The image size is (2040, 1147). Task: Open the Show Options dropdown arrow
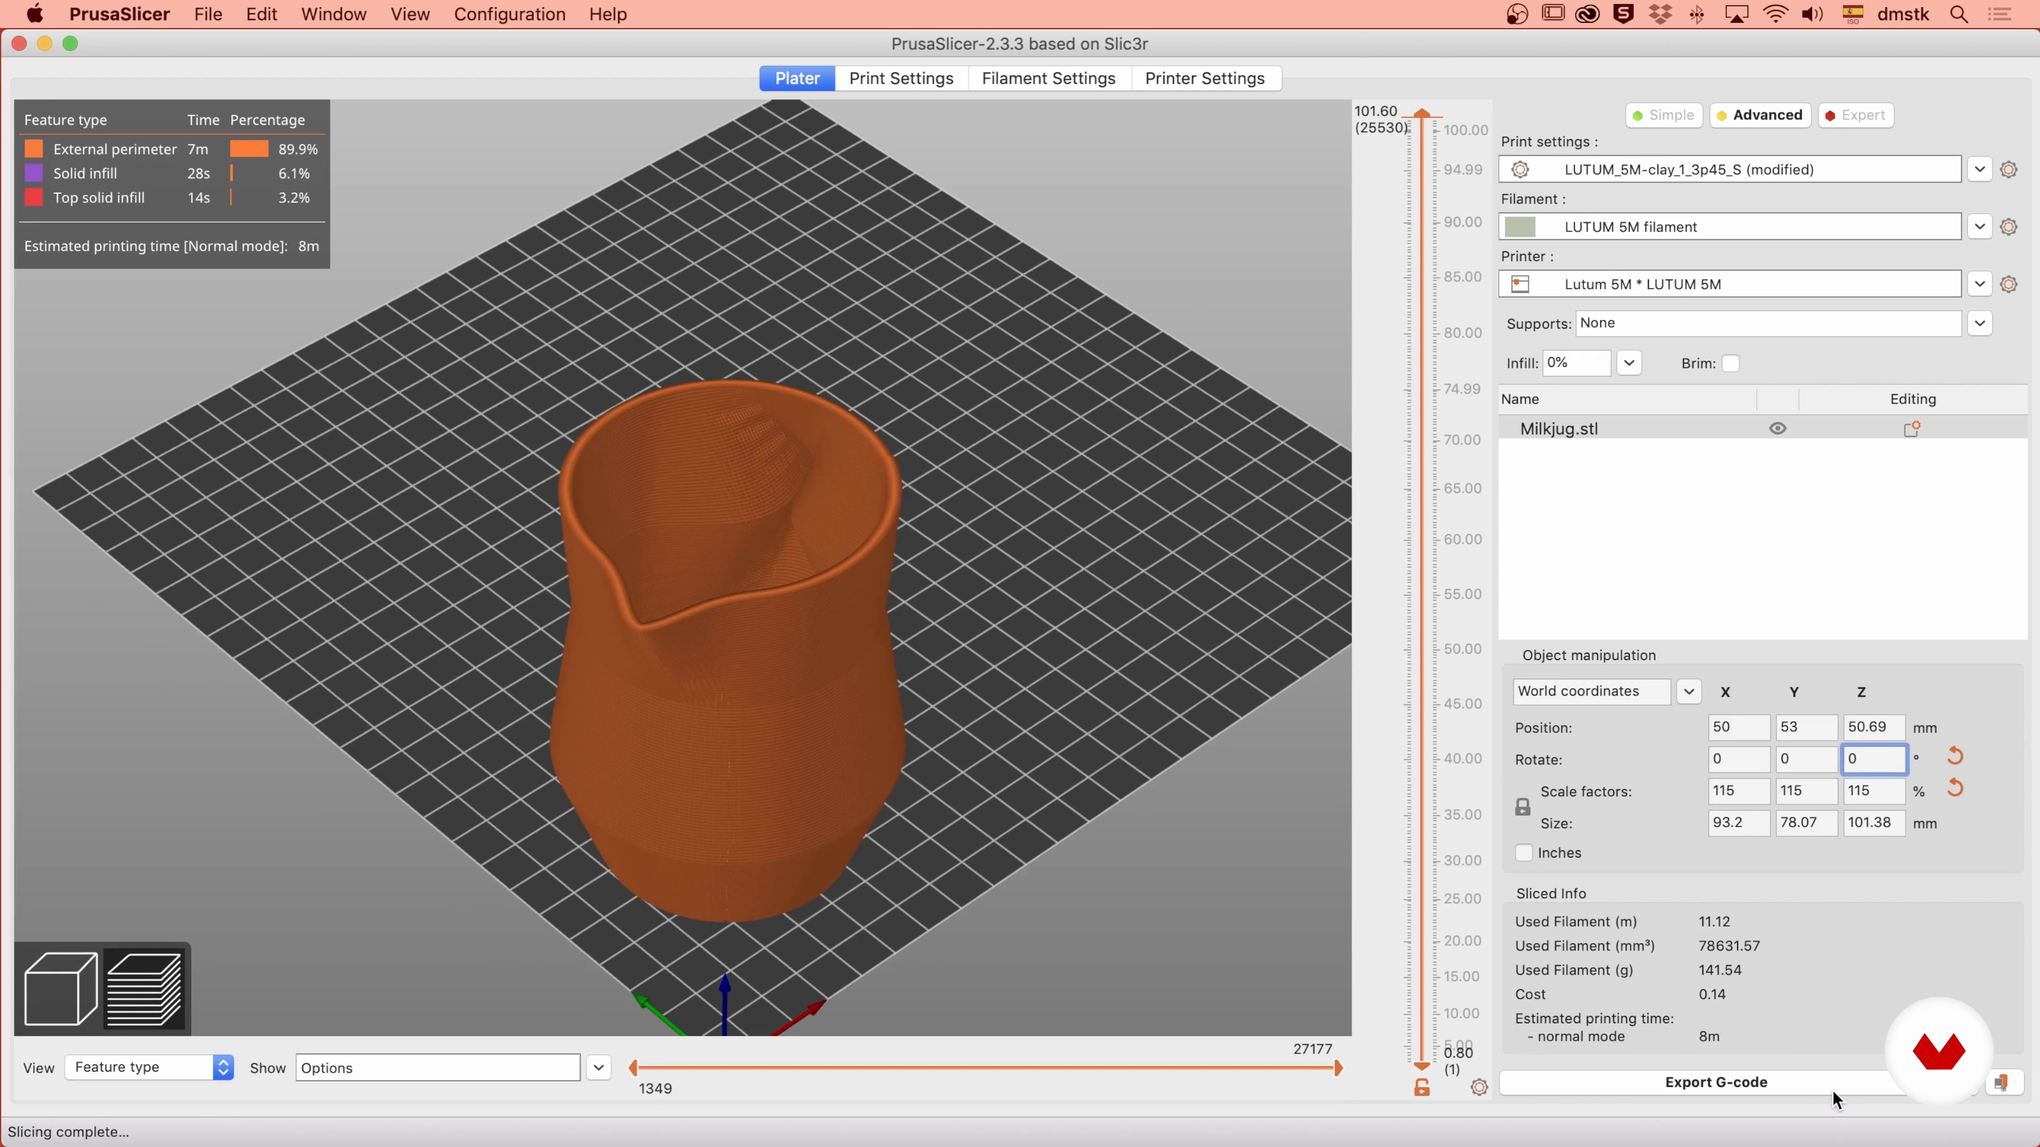pyautogui.click(x=599, y=1068)
